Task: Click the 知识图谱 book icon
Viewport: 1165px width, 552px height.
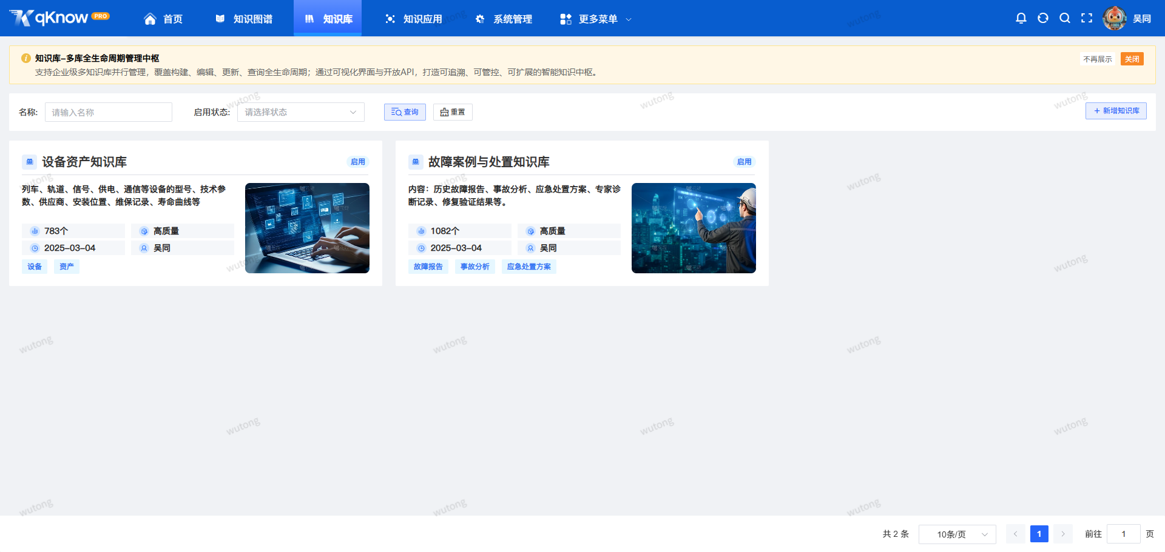Action: click(x=220, y=19)
